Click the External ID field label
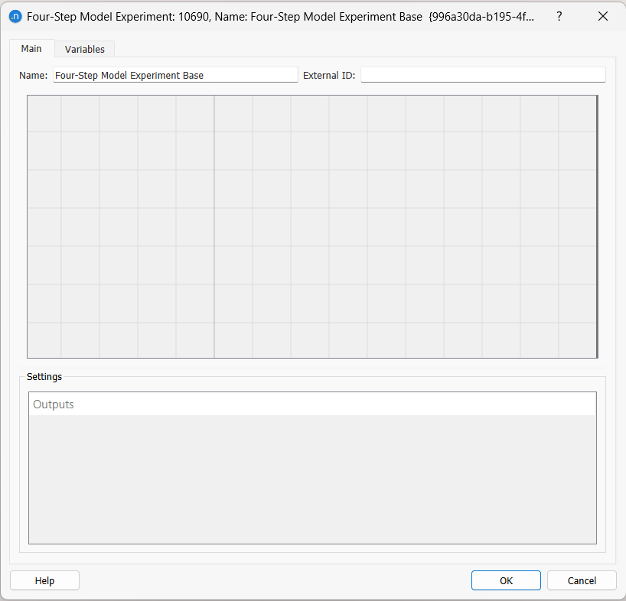The height and width of the screenshot is (601, 626). [x=328, y=75]
